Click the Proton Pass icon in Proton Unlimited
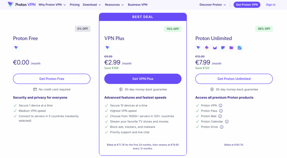 207,48
